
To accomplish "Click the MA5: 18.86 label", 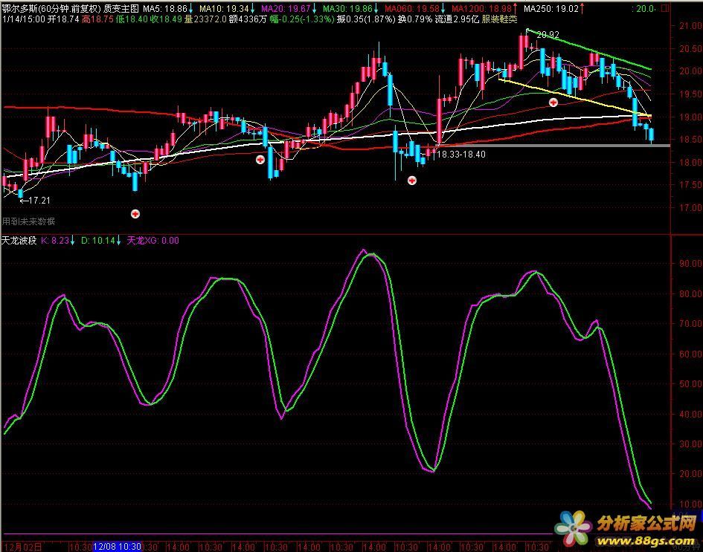I will [x=165, y=8].
